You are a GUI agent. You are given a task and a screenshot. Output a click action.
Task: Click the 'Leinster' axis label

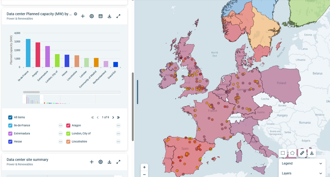point(83,74)
